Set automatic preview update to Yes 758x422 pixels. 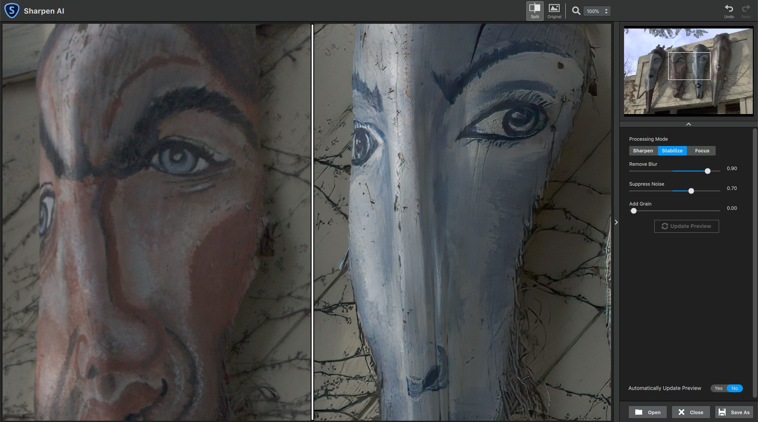point(718,388)
